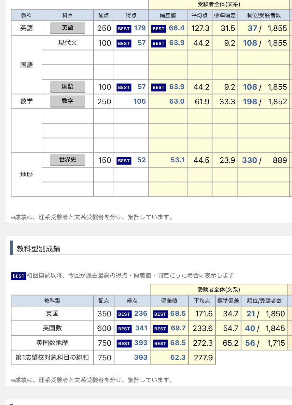Select the 教科型別成績 section heading
292x405 pixels.
coord(38,249)
